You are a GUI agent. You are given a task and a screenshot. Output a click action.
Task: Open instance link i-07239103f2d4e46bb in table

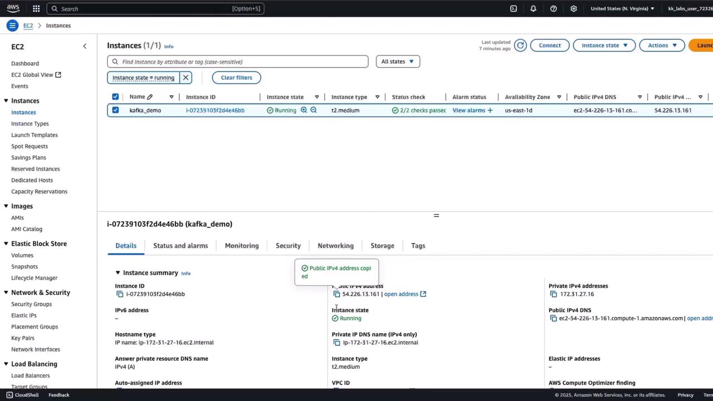click(x=215, y=110)
